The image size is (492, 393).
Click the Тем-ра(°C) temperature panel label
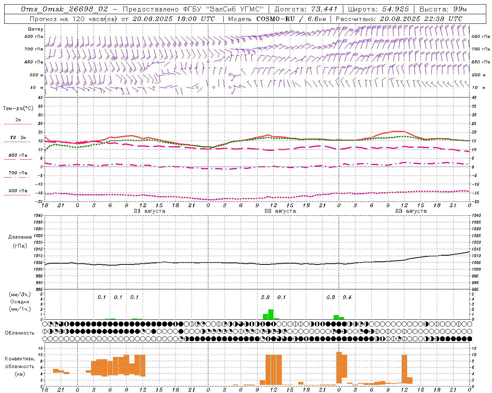[18, 109]
